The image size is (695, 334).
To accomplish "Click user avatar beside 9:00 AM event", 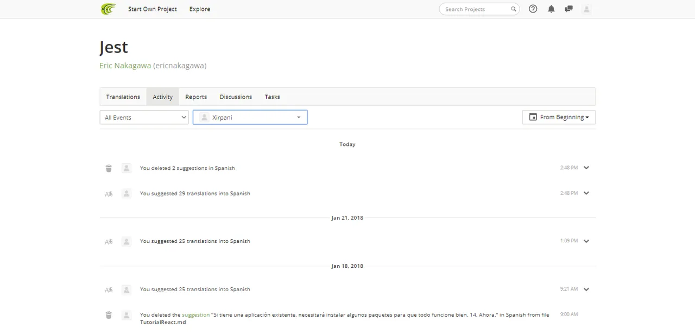I will click(x=127, y=315).
